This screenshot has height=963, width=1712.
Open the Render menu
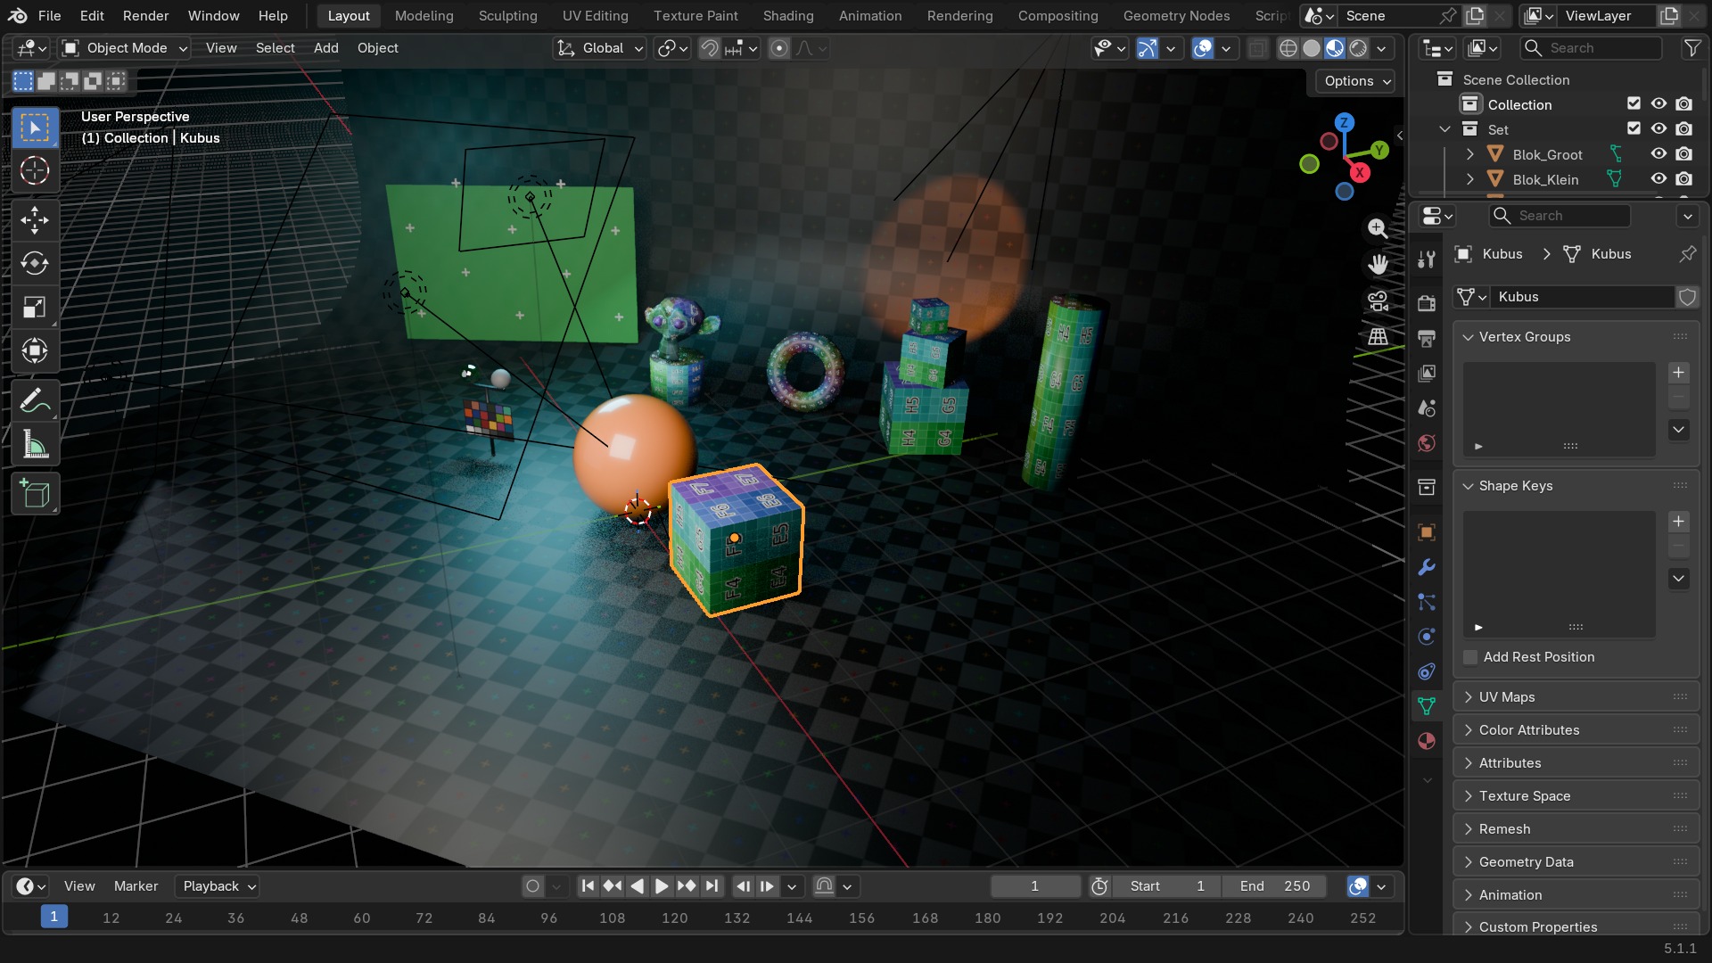(145, 15)
